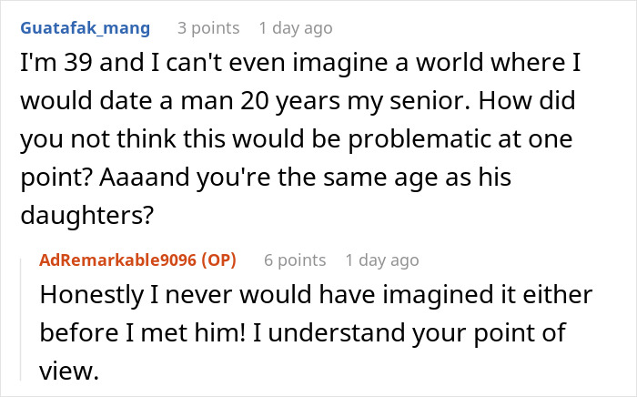Click the reply line starting "Honestly I never would"
Image resolution: width=637 pixels, height=397 pixels.
316,295
